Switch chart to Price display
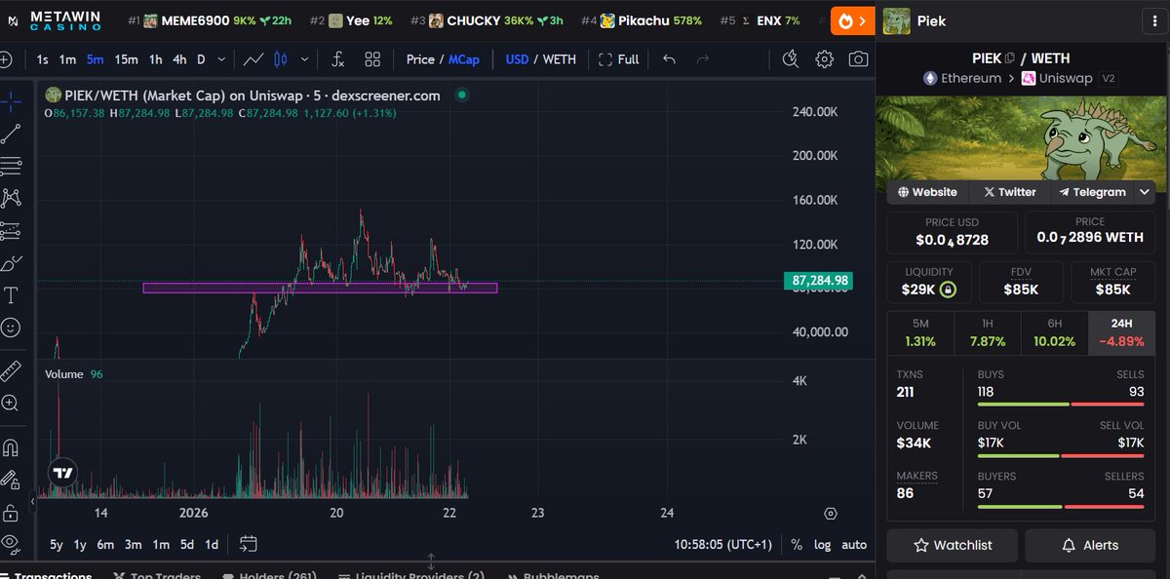 coord(420,59)
